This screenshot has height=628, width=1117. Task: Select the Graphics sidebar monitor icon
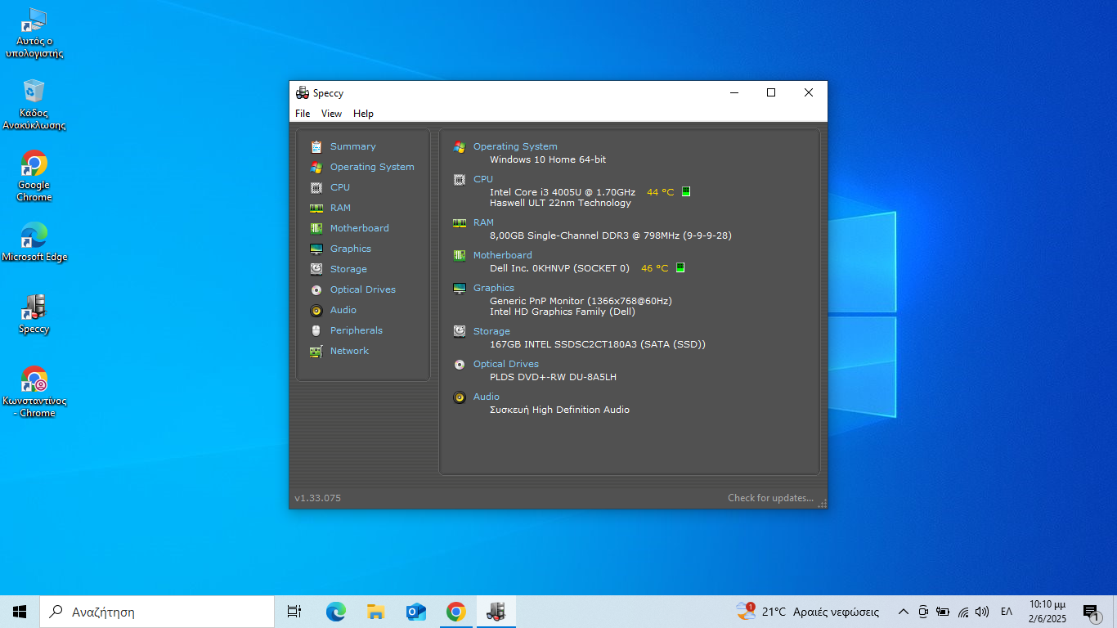pyautogui.click(x=316, y=249)
